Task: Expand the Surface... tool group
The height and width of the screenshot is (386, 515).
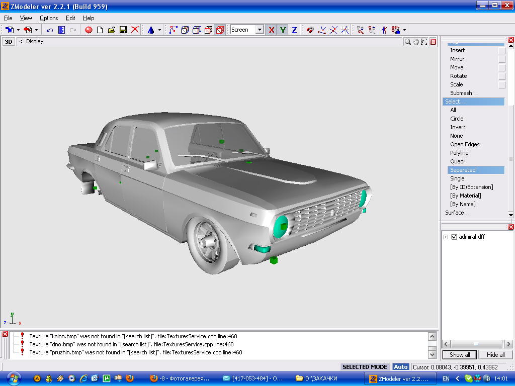Action: [x=457, y=213]
